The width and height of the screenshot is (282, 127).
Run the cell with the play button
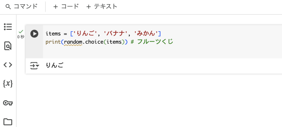(x=34, y=34)
